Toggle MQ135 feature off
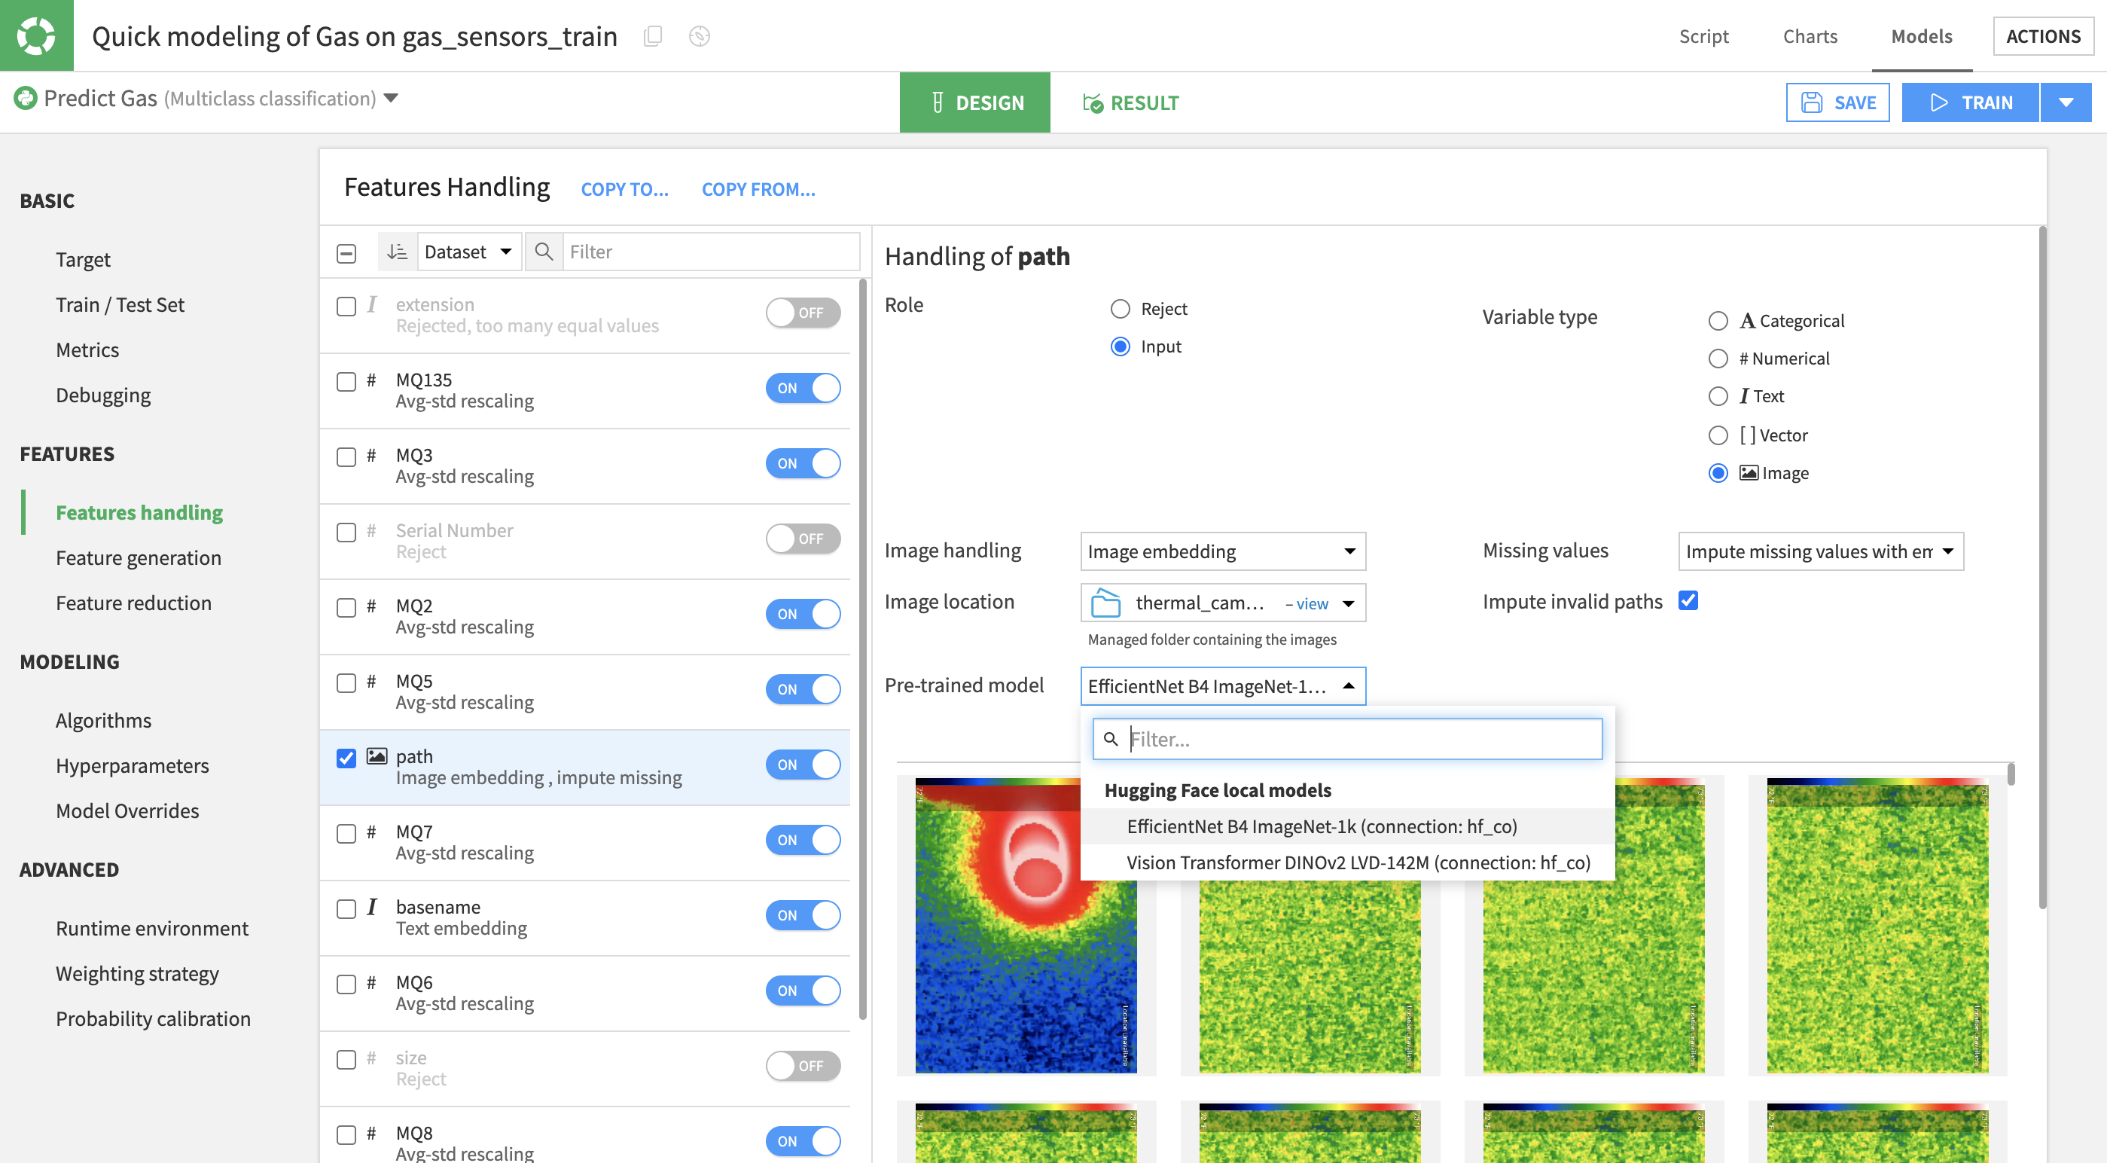Viewport: 2107px width, 1163px height. pyautogui.click(x=803, y=388)
